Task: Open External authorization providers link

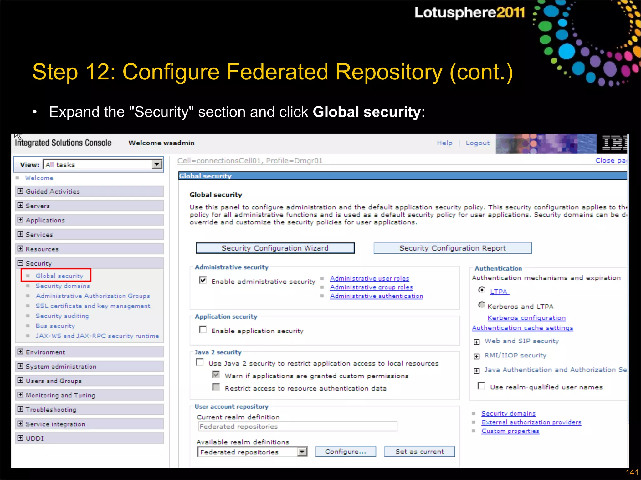Action: [x=531, y=422]
